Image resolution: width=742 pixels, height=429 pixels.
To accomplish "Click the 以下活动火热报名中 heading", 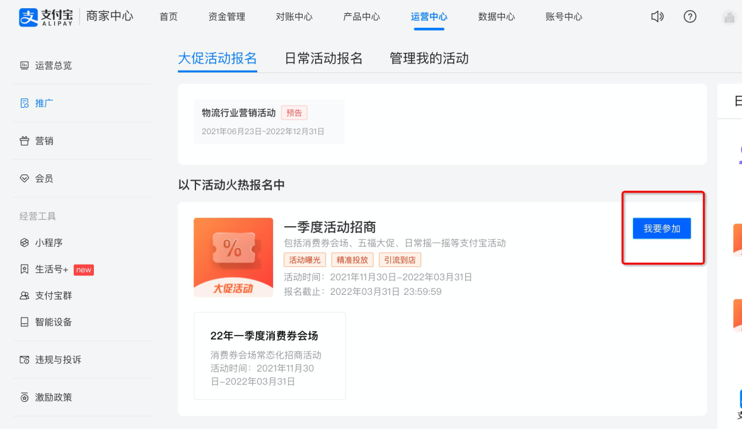I will tap(231, 185).
